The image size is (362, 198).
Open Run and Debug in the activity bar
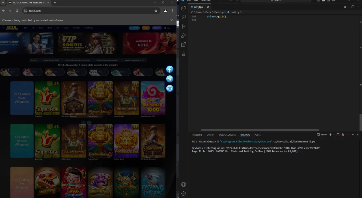point(184,36)
